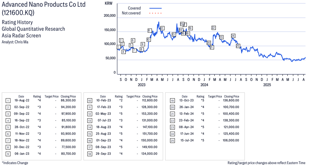Select the 94,200.00 closing price cell
309x165 pixels.
(x=68, y=107)
